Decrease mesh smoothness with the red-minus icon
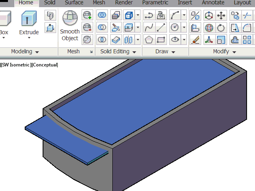This screenshot has height=191, width=255. (87, 27)
